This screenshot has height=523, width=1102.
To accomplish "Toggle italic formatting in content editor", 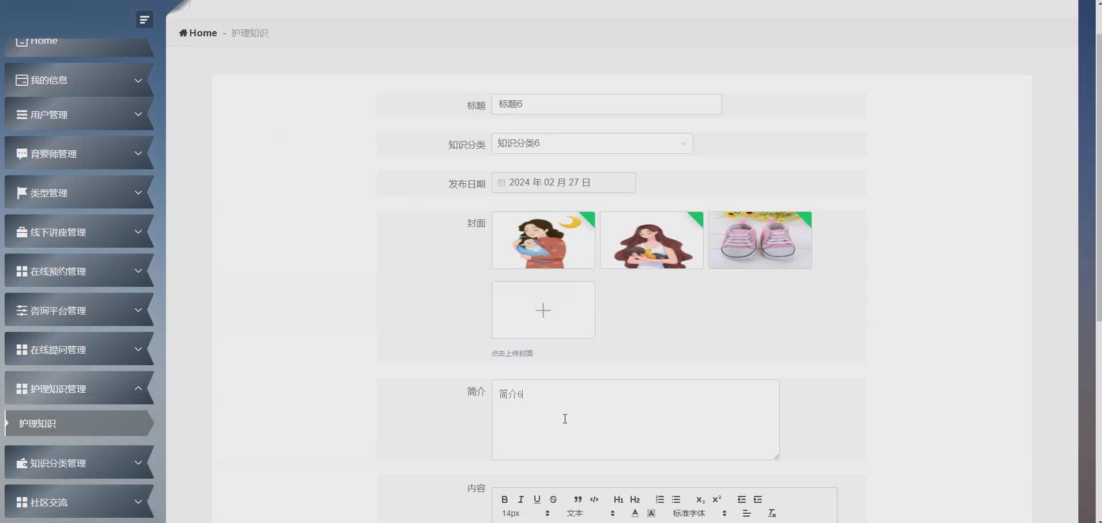I will click(x=520, y=499).
